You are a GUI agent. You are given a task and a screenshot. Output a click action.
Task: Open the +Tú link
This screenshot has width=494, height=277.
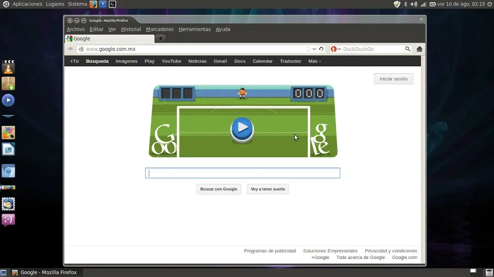click(74, 61)
